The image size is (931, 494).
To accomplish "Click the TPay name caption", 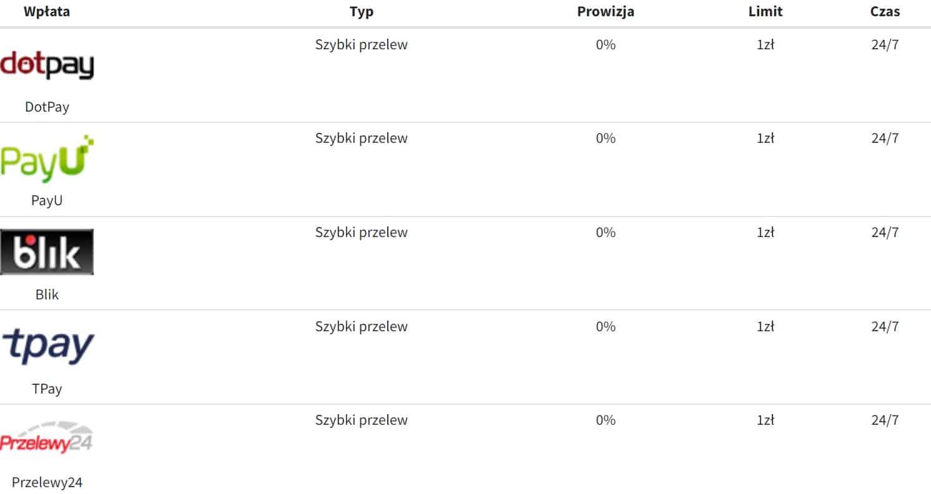I will (47, 389).
